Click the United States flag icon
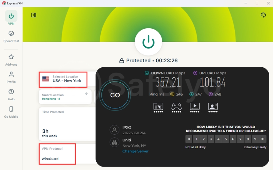Image resolution: width=273 pixels, height=170 pixels. tap(45, 79)
